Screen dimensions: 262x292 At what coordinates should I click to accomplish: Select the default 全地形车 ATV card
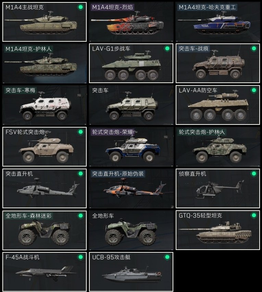[x=131, y=230]
